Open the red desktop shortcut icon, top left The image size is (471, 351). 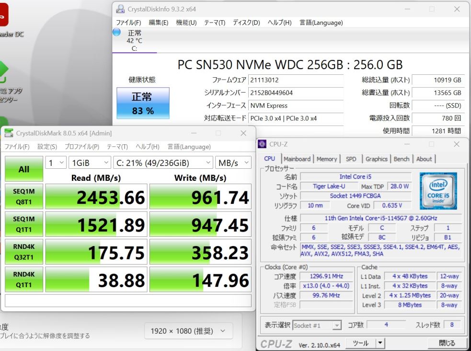coord(3,14)
